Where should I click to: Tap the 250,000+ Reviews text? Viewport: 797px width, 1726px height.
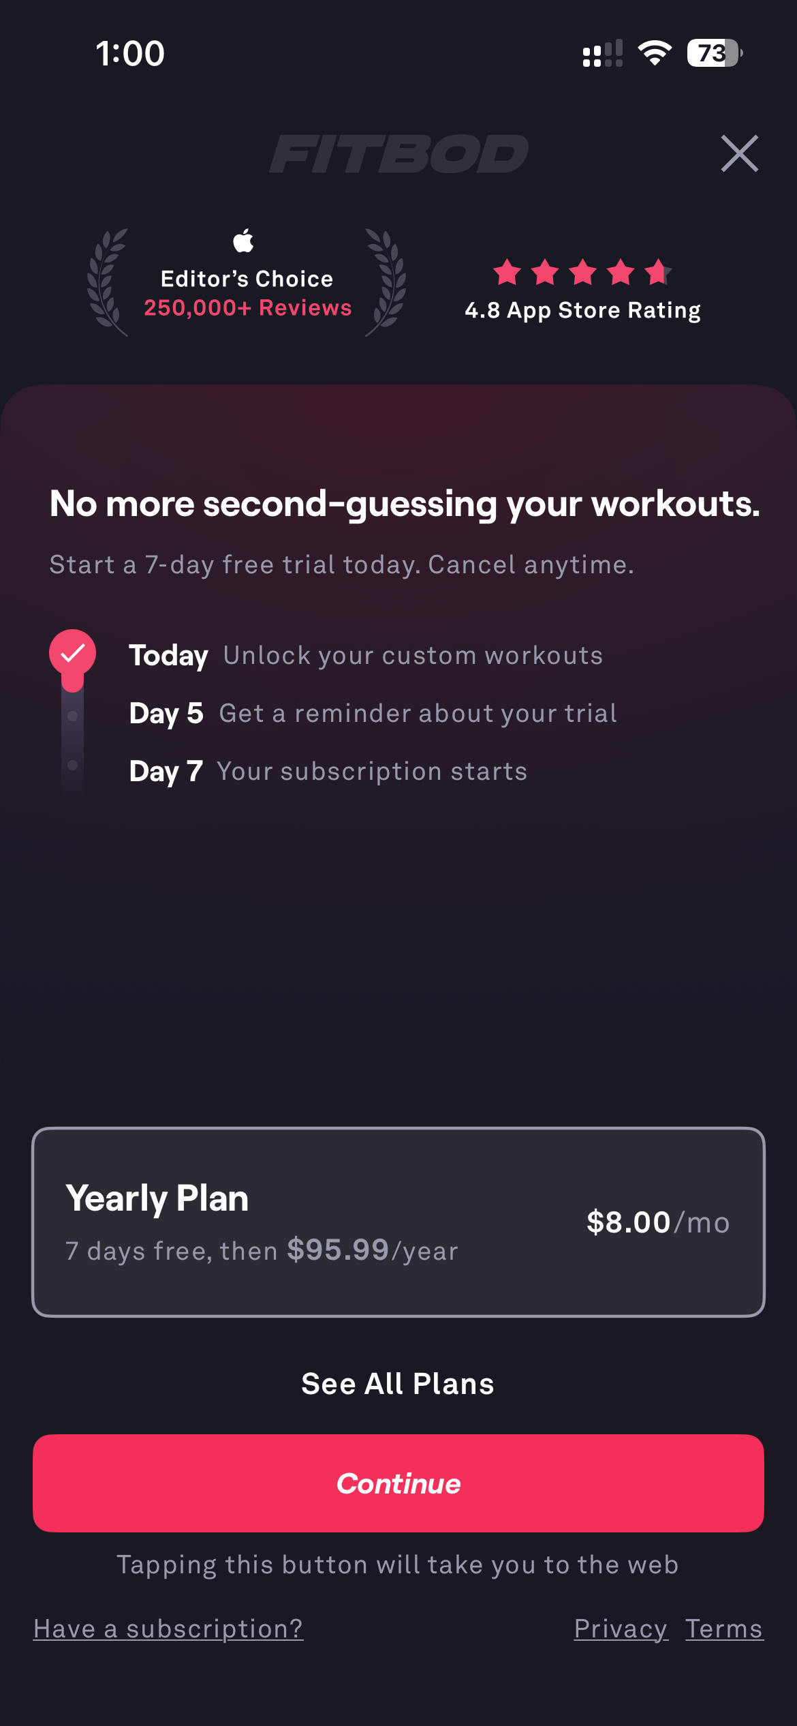pos(248,307)
